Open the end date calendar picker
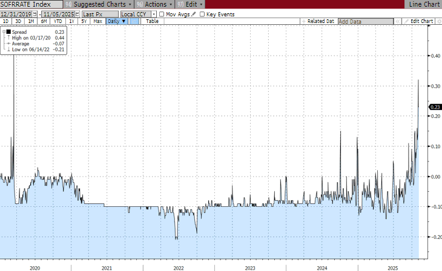The image size is (442, 271). (x=78, y=13)
